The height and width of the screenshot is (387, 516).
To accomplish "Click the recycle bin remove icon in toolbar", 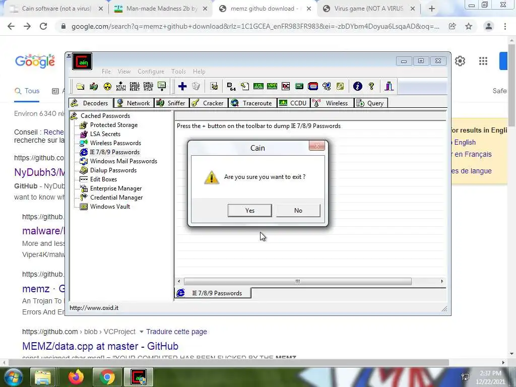I will click(196, 86).
